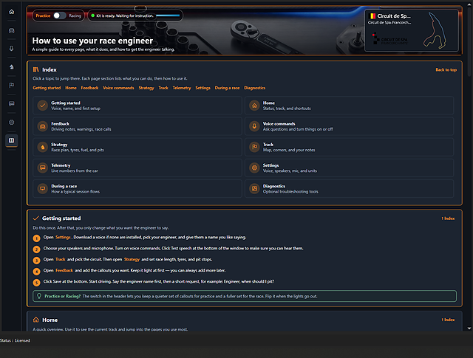Open 'Optional troubleshooting tools' card

click(x=349, y=189)
